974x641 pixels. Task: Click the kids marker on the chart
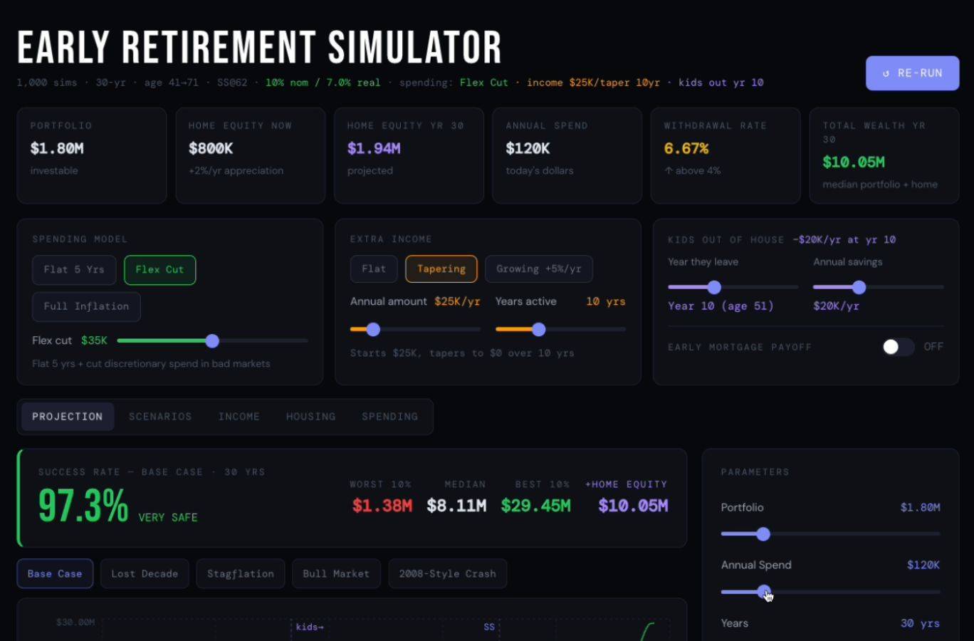point(310,627)
